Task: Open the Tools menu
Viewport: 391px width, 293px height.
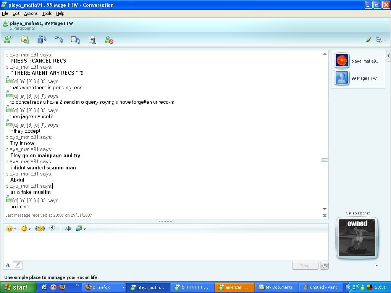Action: tap(47, 13)
